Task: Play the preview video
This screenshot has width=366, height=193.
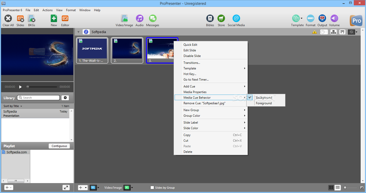Action: (21, 87)
